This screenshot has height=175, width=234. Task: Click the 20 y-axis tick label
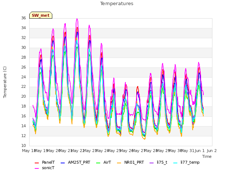(x=23, y=96)
